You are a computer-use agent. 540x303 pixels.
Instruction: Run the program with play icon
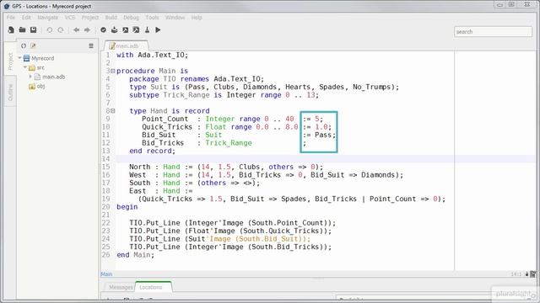click(x=158, y=30)
